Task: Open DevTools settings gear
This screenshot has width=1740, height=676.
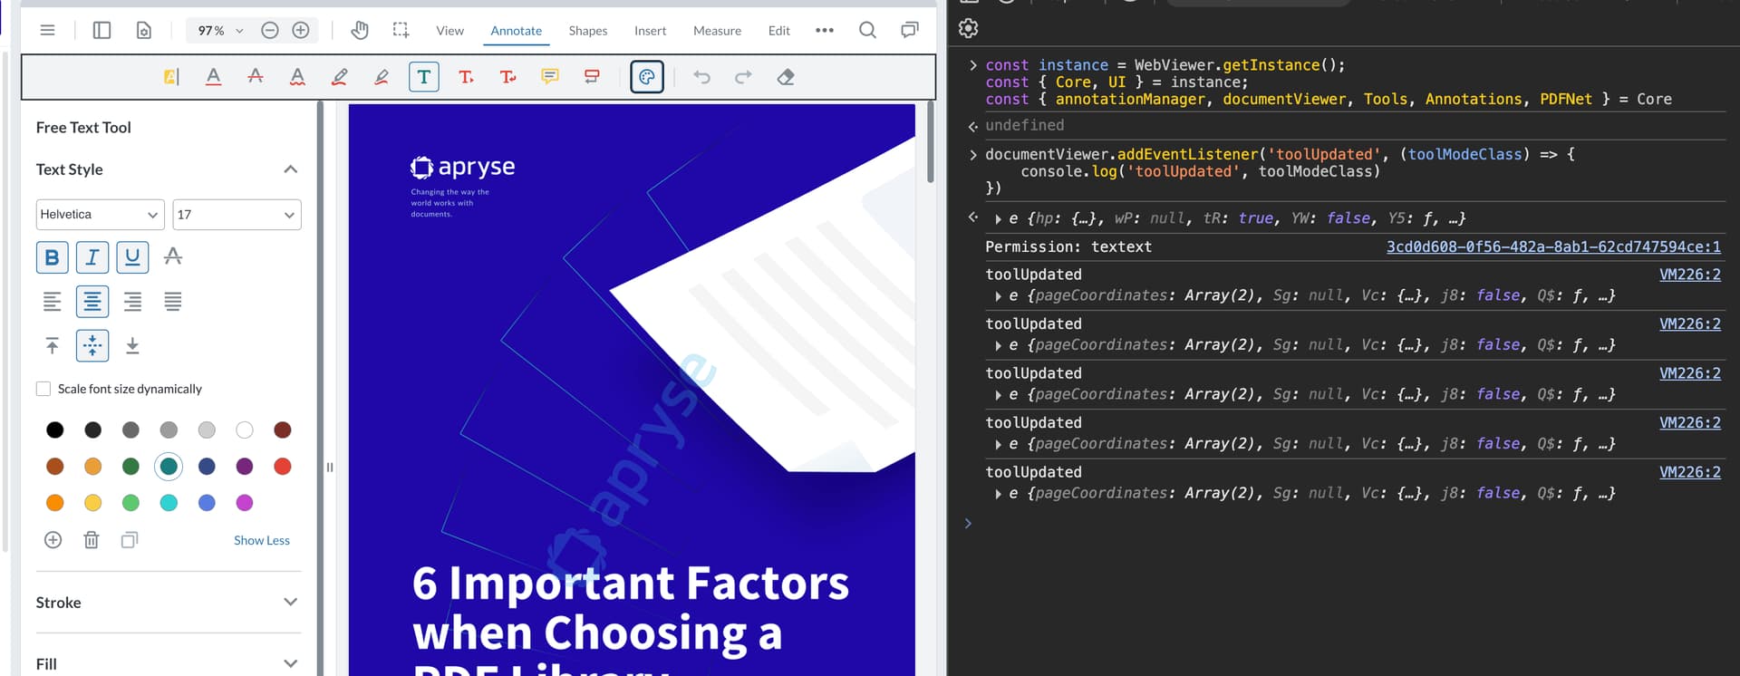Action: pyautogui.click(x=969, y=29)
